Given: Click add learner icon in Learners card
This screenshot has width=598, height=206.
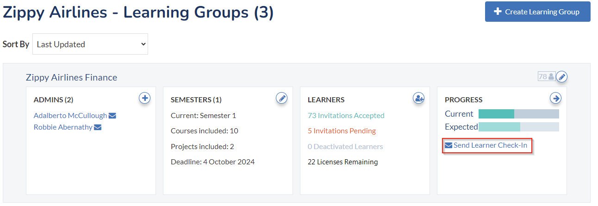Looking at the screenshot, I should tap(418, 98).
